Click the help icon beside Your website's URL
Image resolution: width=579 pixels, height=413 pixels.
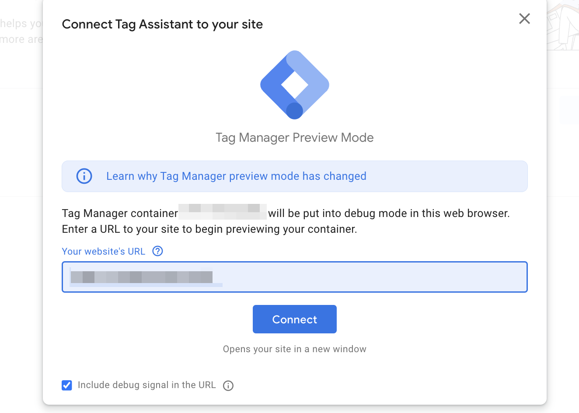(x=157, y=251)
